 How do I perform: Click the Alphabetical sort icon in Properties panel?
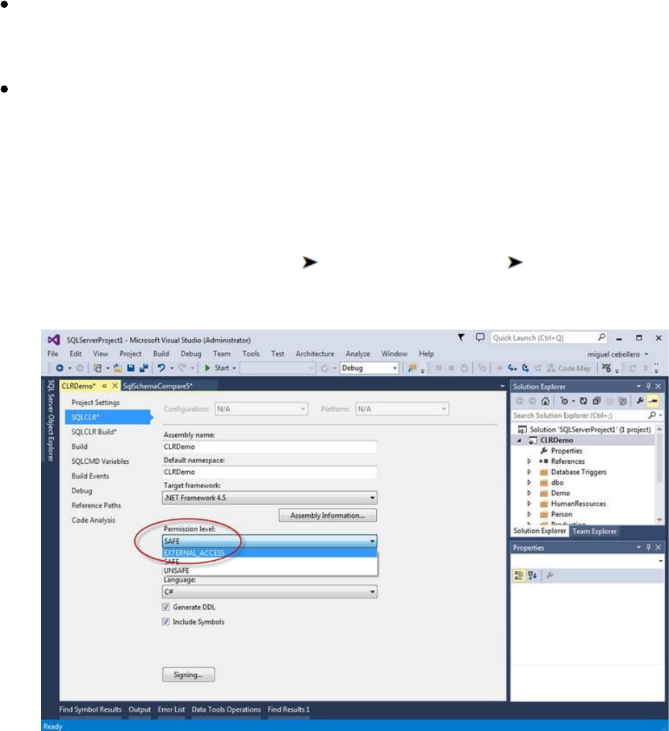(x=533, y=576)
